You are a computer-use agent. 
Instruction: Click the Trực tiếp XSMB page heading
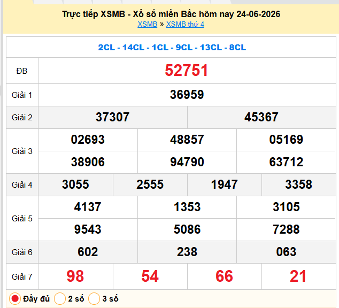click(x=171, y=14)
